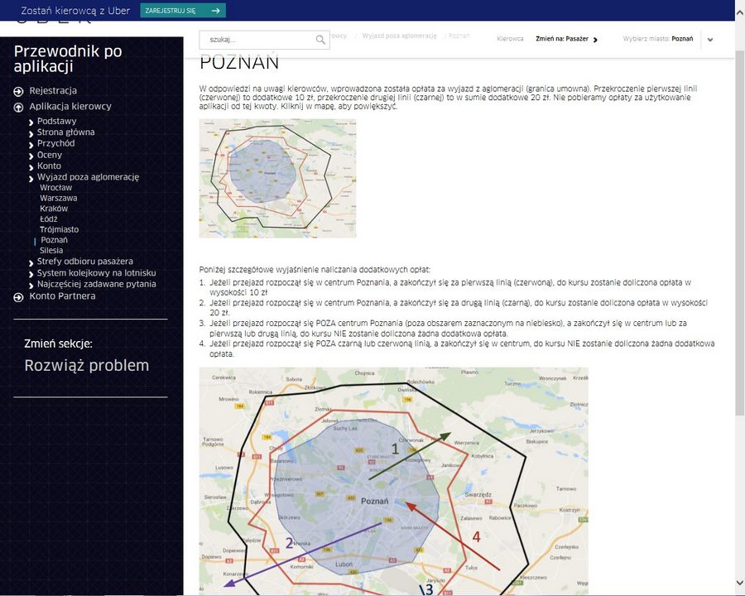Image resolution: width=745 pixels, height=596 pixels.
Task: Enlarge the small Poznań map thumbnail
Action: click(x=277, y=178)
